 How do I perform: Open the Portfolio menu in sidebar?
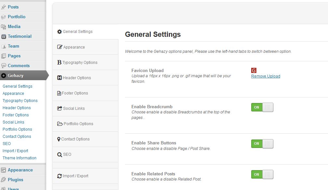(x=17, y=17)
